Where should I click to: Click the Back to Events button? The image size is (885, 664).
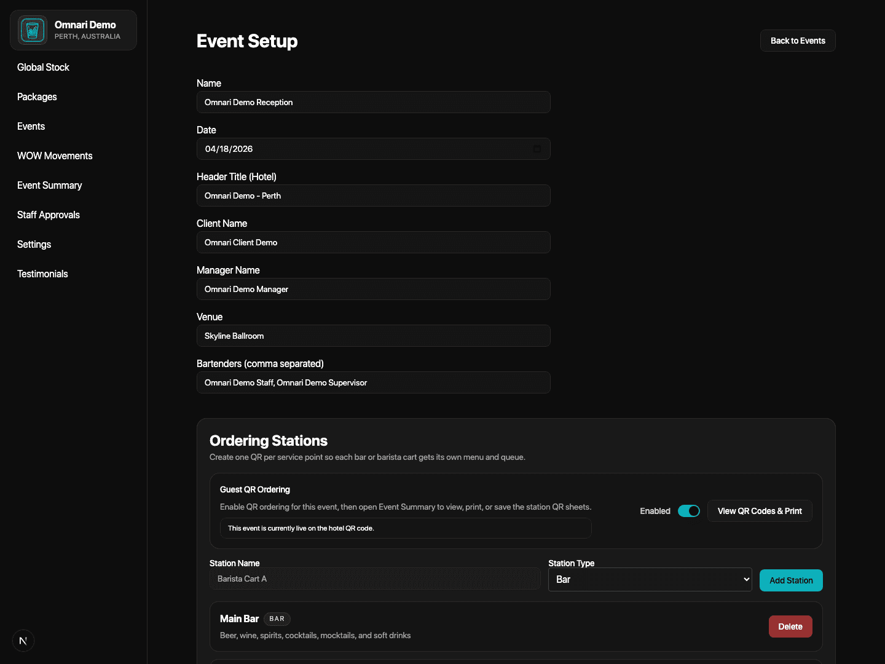pyautogui.click(x=797, y=41)
